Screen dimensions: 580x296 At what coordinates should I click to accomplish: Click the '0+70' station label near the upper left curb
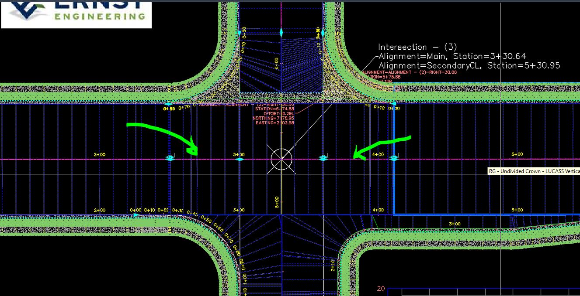pos(184,107)
